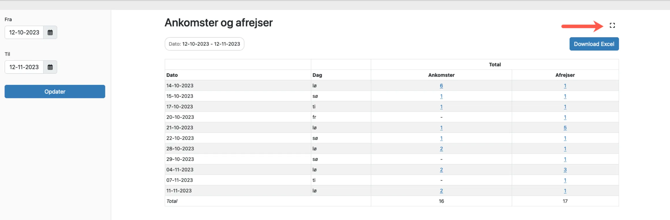This screenshot has height=220, width=670.
Task: Click arrivals link for 04-11-2023
Action: coord(441,170)
